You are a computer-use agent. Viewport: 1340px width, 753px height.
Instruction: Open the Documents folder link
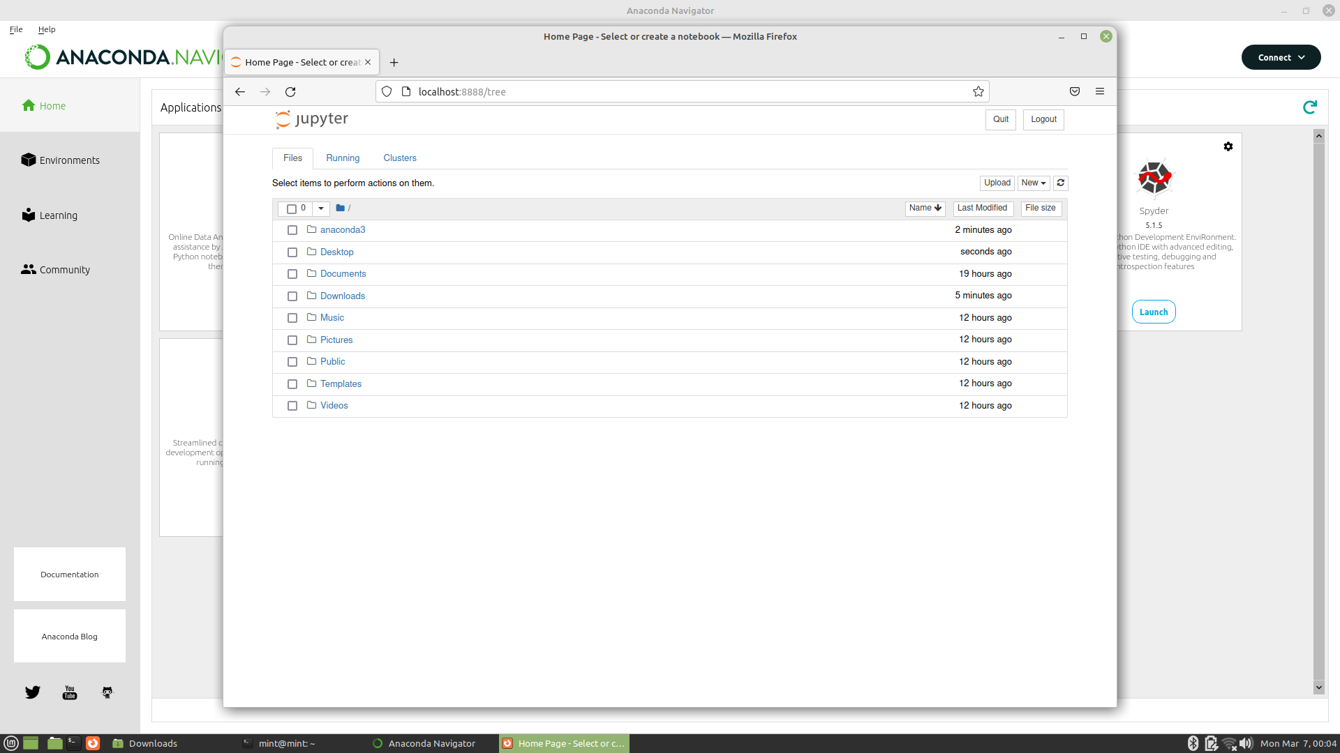[x=343, y=274]
